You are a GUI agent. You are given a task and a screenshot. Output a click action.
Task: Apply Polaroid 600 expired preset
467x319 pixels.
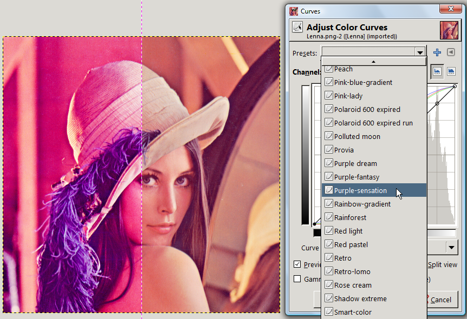tap(374, 109)
